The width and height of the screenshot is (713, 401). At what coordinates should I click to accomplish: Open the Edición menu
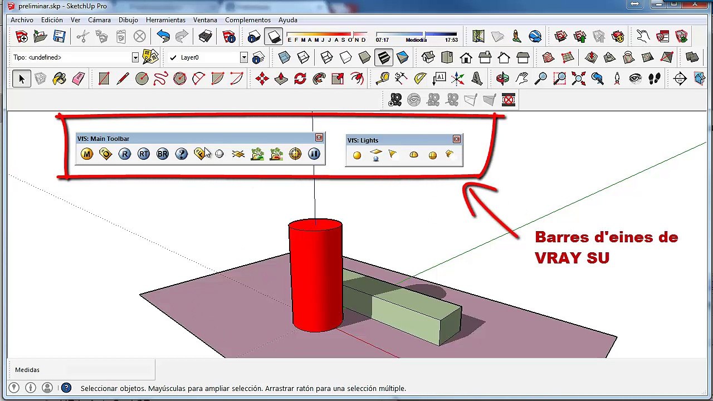coord(52,19)
